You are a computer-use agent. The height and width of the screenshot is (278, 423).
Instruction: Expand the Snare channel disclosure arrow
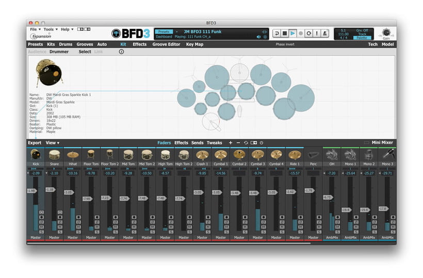(46, 173)
